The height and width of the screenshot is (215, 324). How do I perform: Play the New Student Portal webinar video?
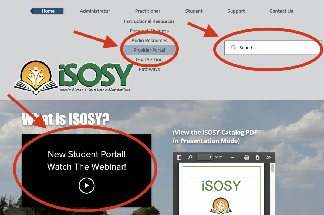pyautogui.click(x=87, y=186)
